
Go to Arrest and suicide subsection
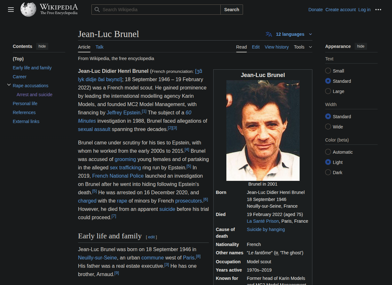(x=35, y=95)
